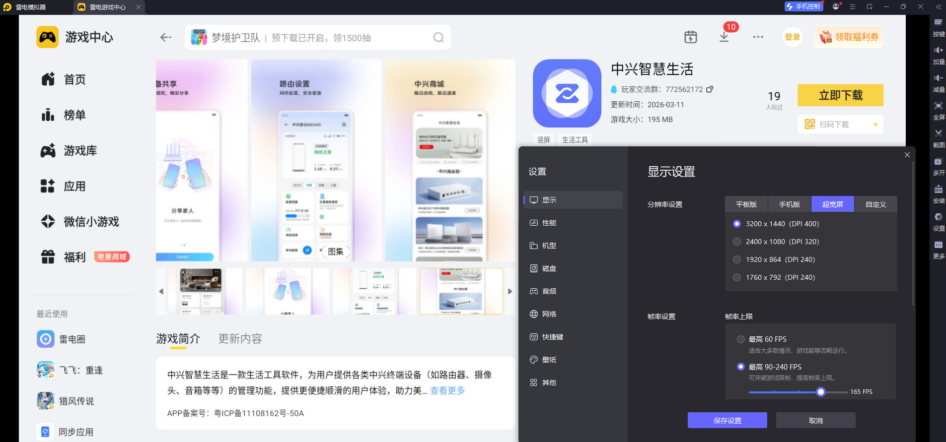Image resolution: width=946 pixels, height=442 pixels.
Task: Open 首页 home in left navigation
Action: 64,79
